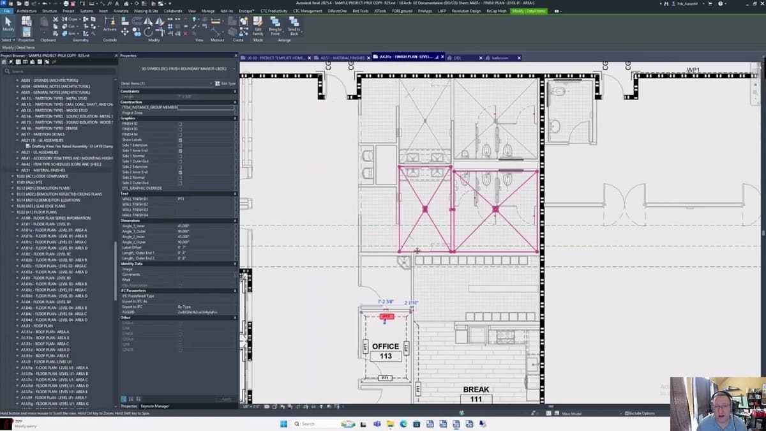The width and height of the screenshot is (766, 431).
Task: Close the Project Browser panel
Action: (x=115, y=56)
